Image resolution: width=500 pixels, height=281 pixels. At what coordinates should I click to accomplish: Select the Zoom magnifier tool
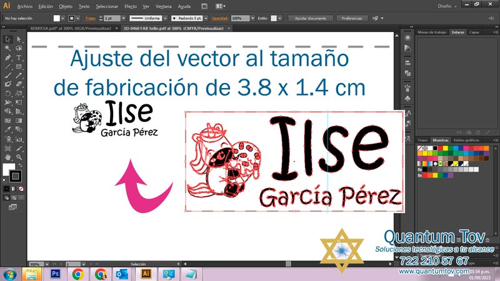point(19,157)
